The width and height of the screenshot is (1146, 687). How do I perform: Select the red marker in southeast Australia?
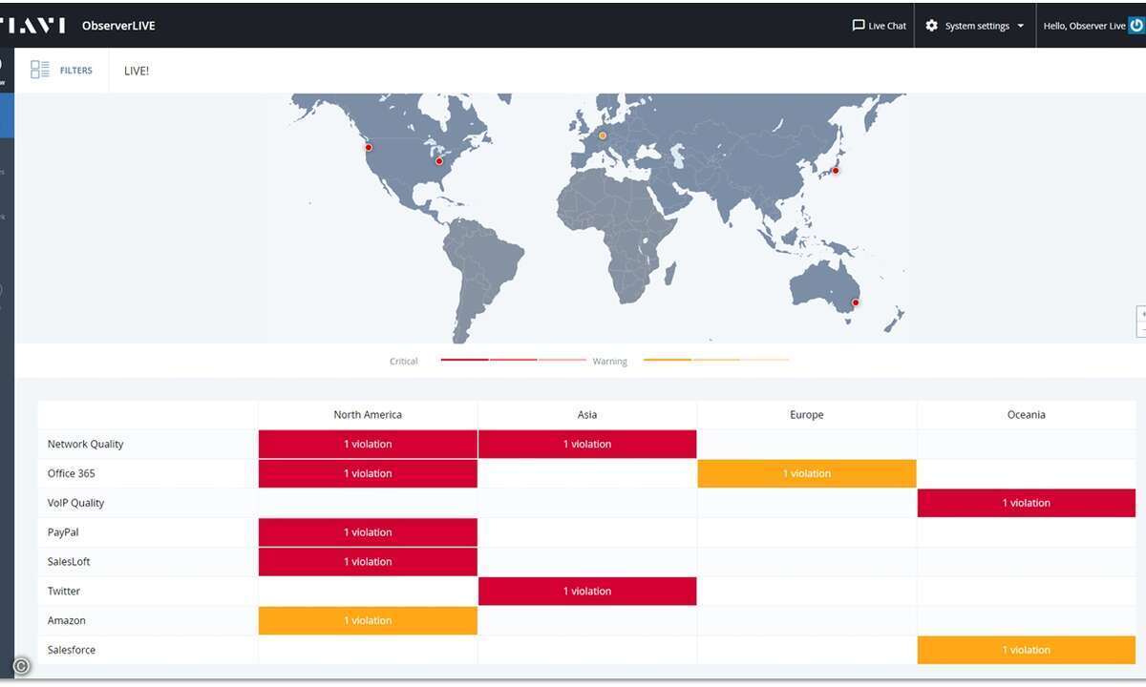tap(856, 302)
